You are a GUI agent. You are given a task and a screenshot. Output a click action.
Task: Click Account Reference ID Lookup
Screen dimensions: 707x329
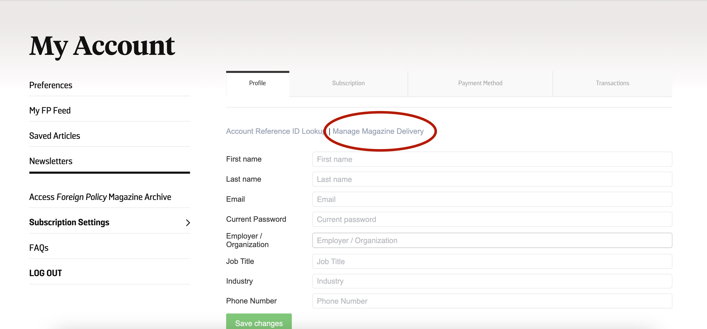tap(275, 131)
